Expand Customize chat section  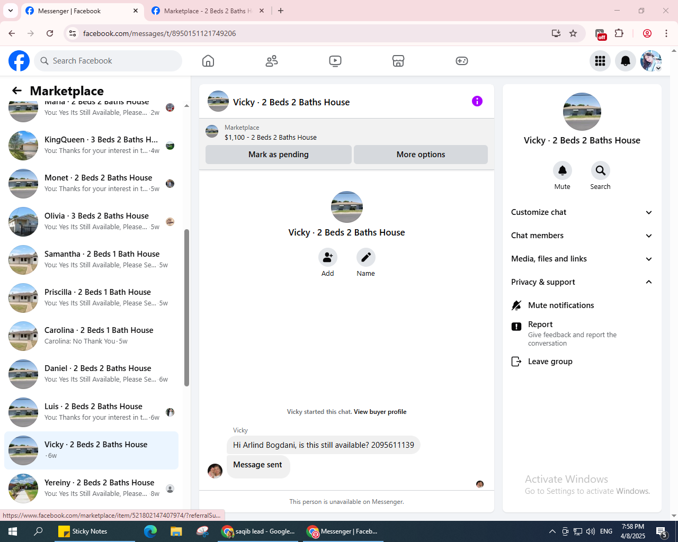(582, 212)
